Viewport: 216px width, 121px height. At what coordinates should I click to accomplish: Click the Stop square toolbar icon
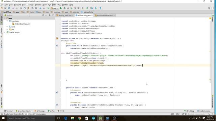tap(79, 8)
